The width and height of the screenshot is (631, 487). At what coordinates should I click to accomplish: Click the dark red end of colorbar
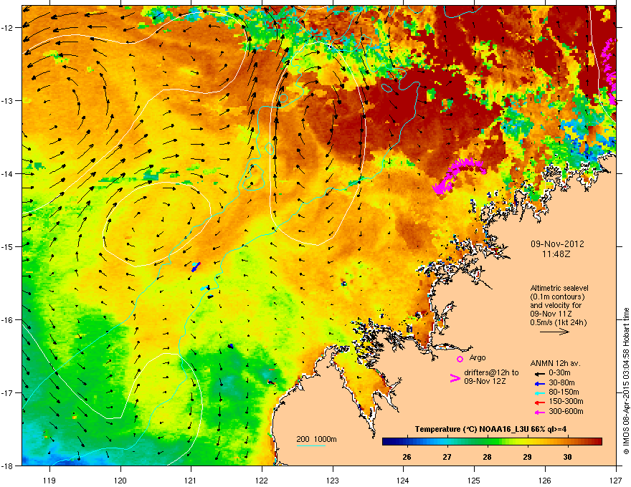coord(597,442)
